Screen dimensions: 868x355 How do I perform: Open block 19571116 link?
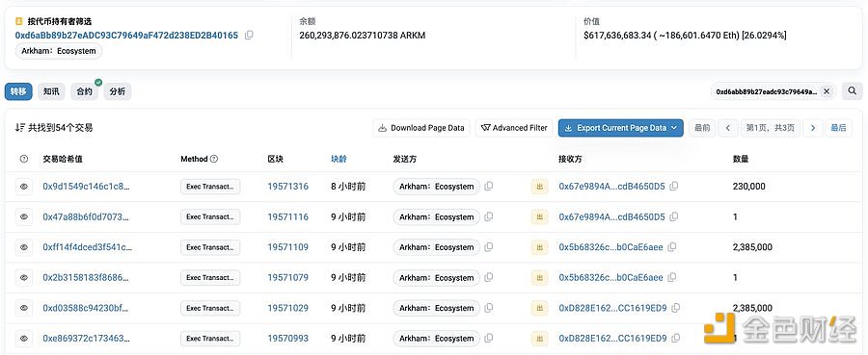pyautogui.click(x=287, y=217)
